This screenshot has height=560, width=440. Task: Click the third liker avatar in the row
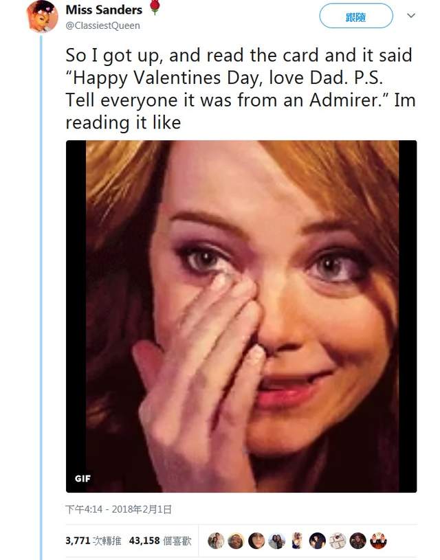coord(256,540)
